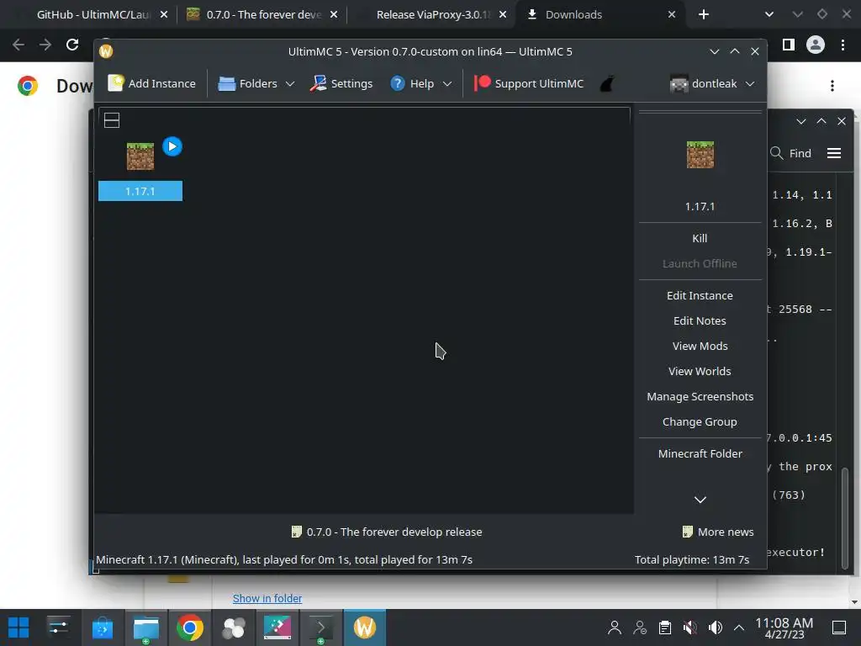Open the Help menu in UltimMC
This screenshot has height=646, width=861.
pos(420,83)
